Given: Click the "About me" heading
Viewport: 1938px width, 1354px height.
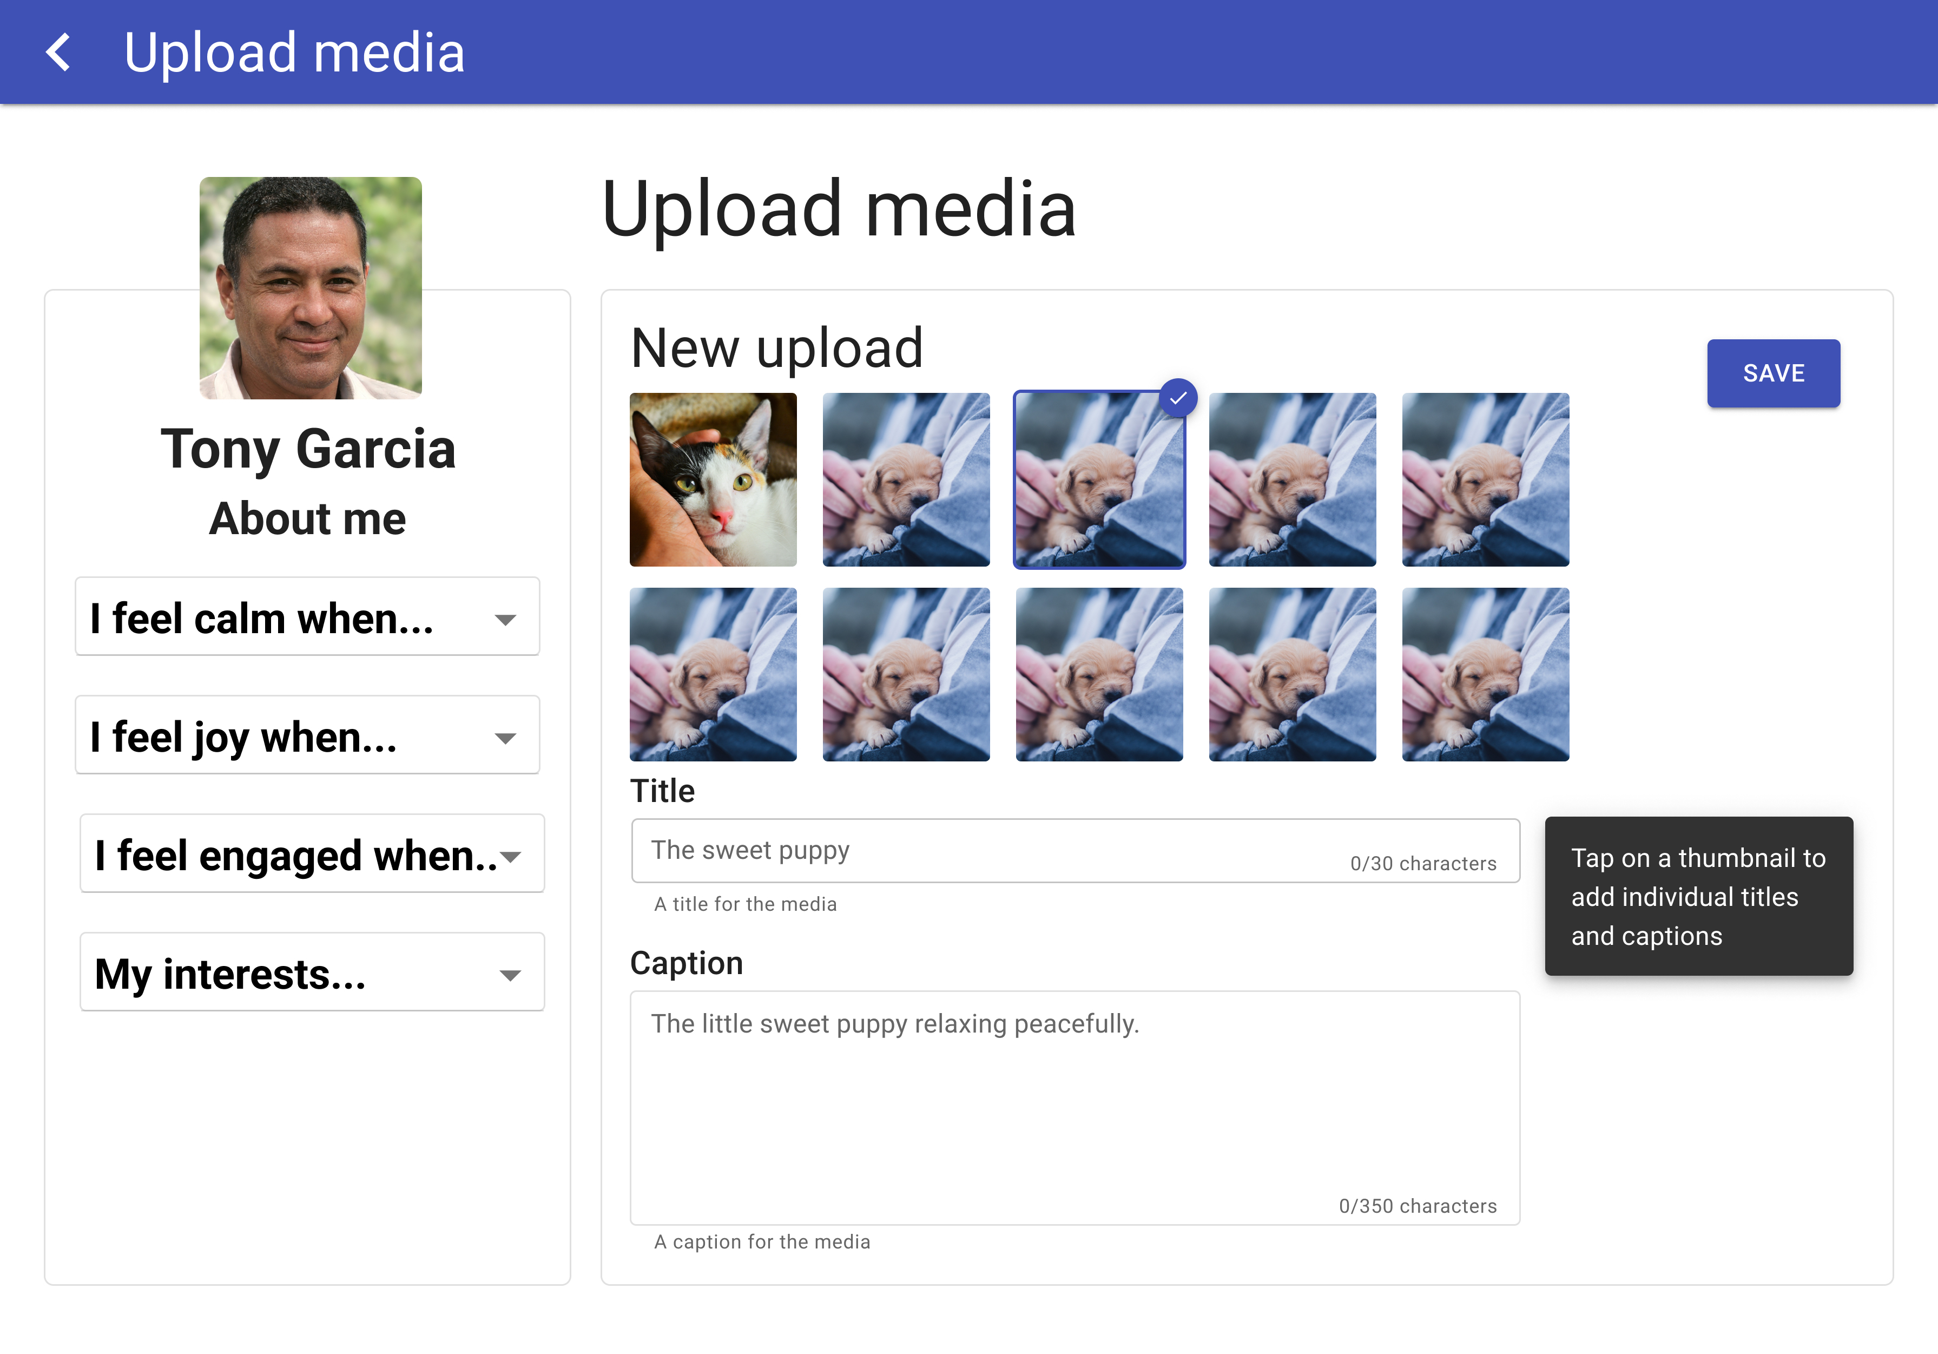Looking at the screenshot, I should pos(307,518).
